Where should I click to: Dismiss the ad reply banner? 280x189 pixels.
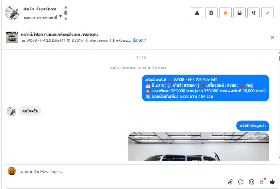(x=272, y=37)
